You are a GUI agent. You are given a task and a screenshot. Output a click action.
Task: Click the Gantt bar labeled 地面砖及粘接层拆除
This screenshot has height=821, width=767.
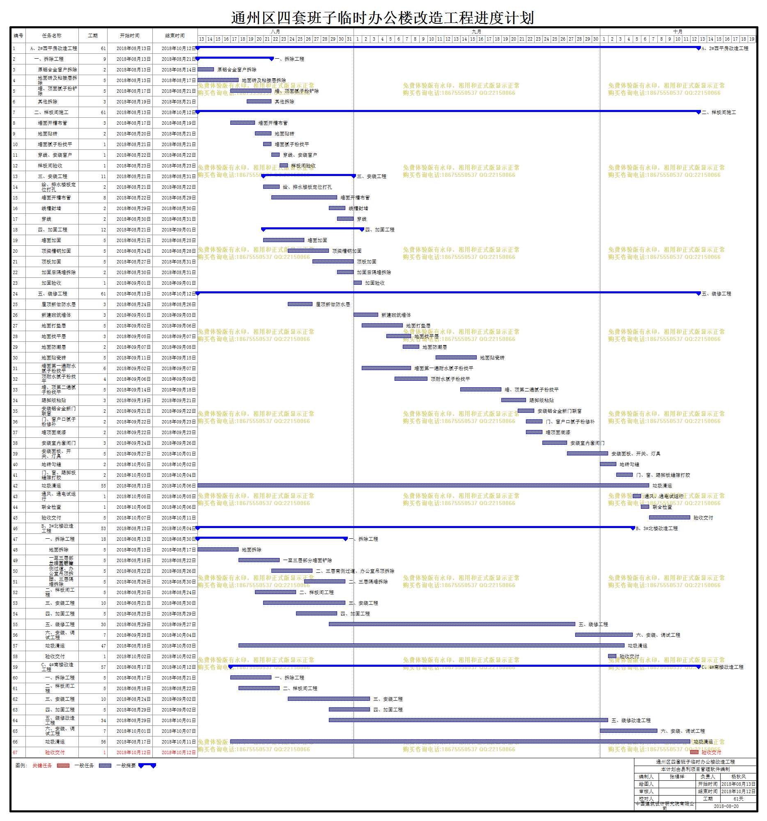coord(218,80)
